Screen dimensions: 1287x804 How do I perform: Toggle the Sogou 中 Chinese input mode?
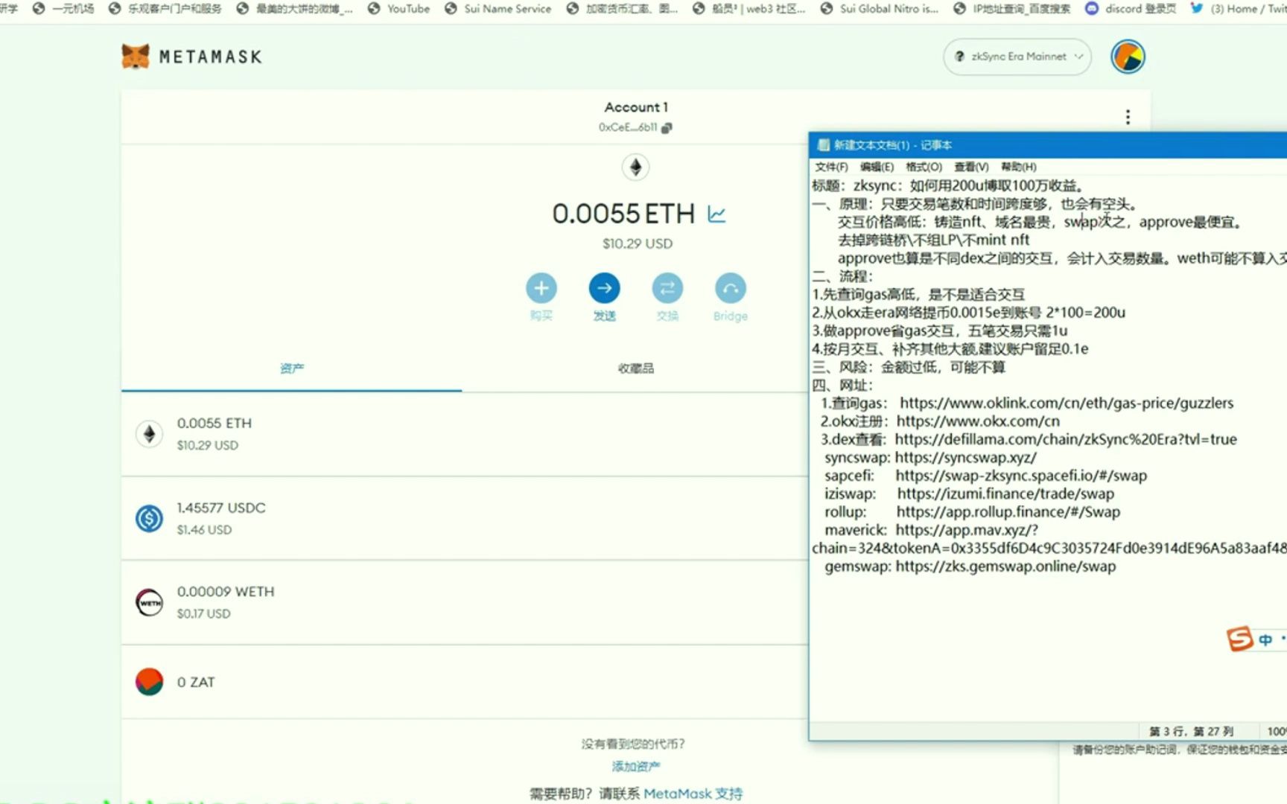[1265, 639]
